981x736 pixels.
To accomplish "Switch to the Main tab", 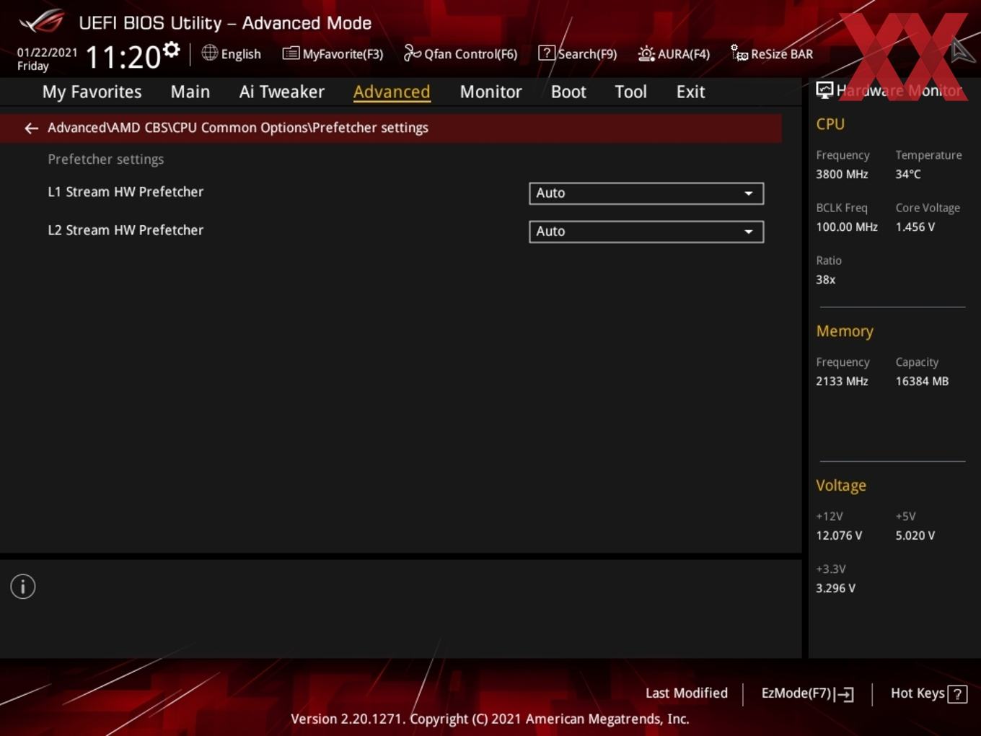I will coord(190,92).
